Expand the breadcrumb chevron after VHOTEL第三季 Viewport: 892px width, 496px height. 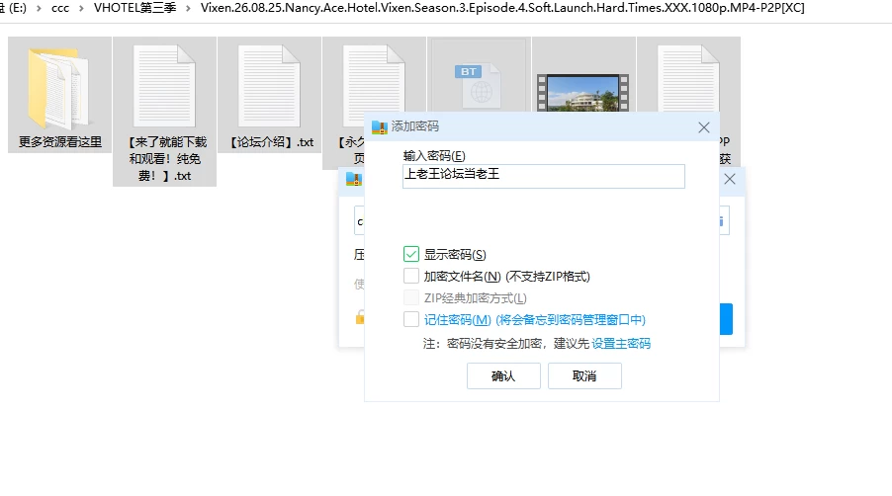(x=188, y=9)
